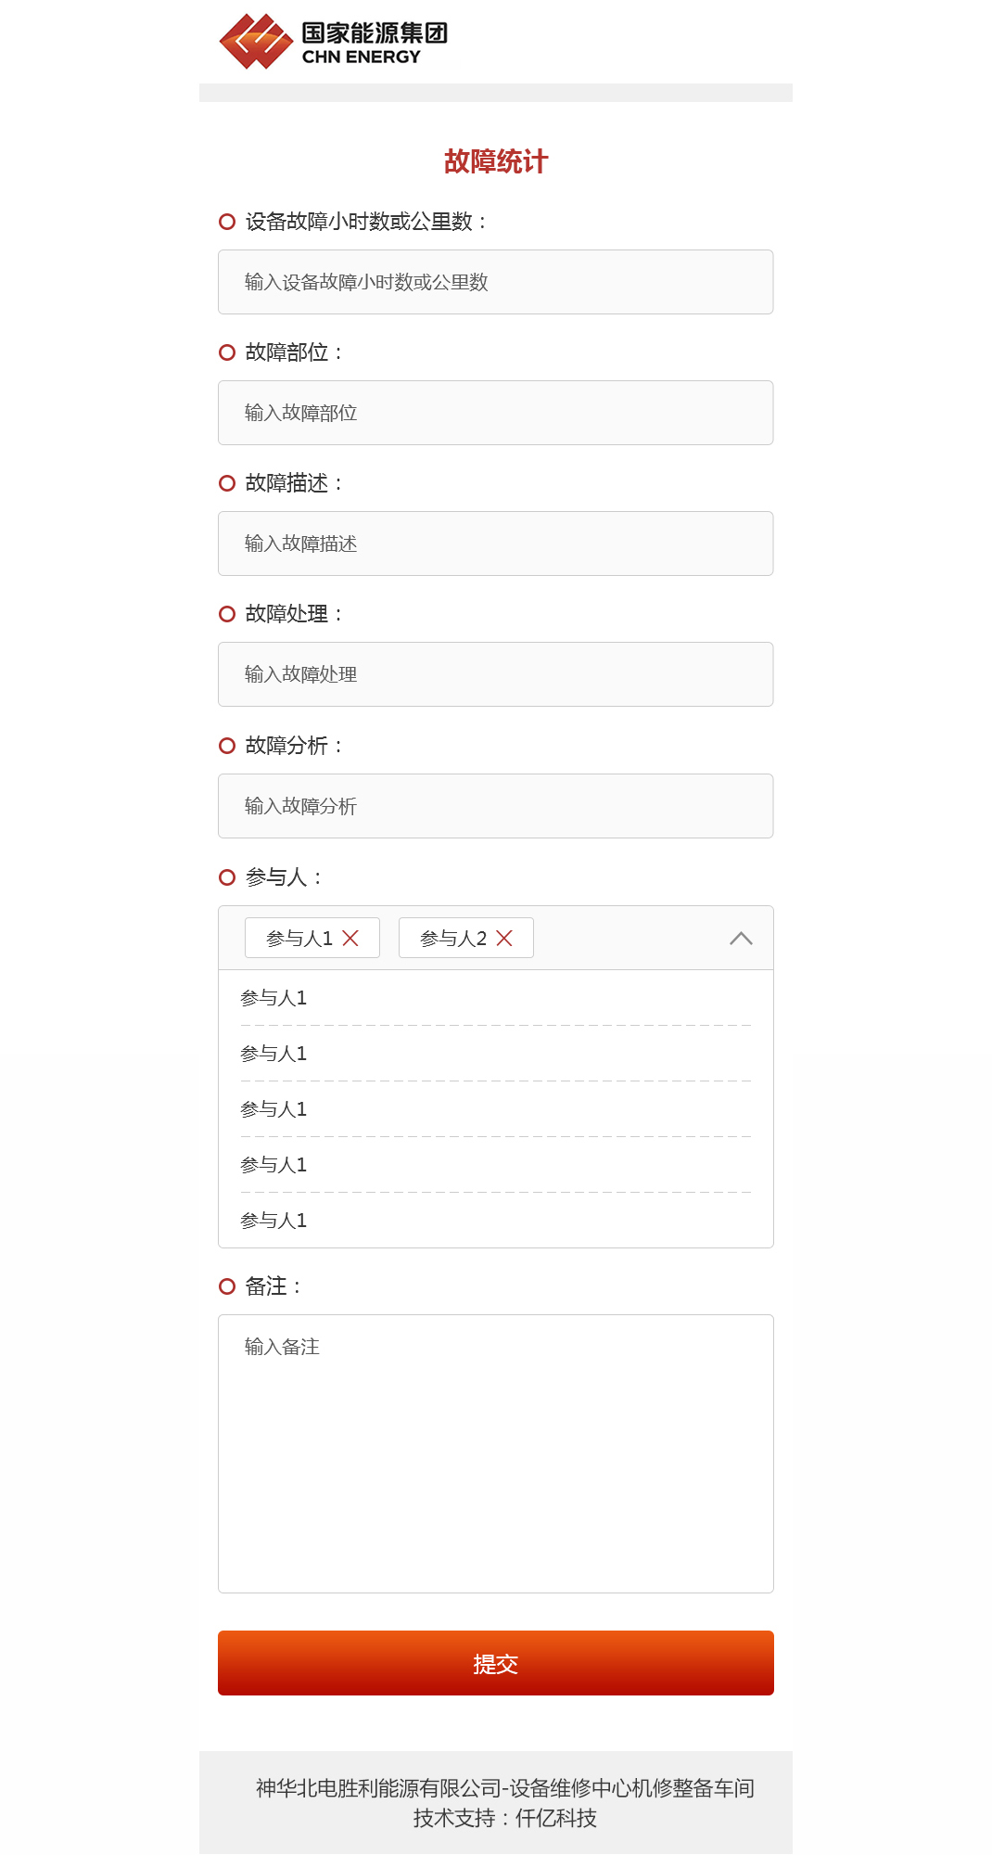Click inside the 输入备注 text area

495,1453
